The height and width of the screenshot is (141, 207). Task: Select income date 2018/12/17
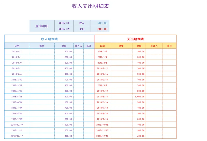tap(17, 136)
